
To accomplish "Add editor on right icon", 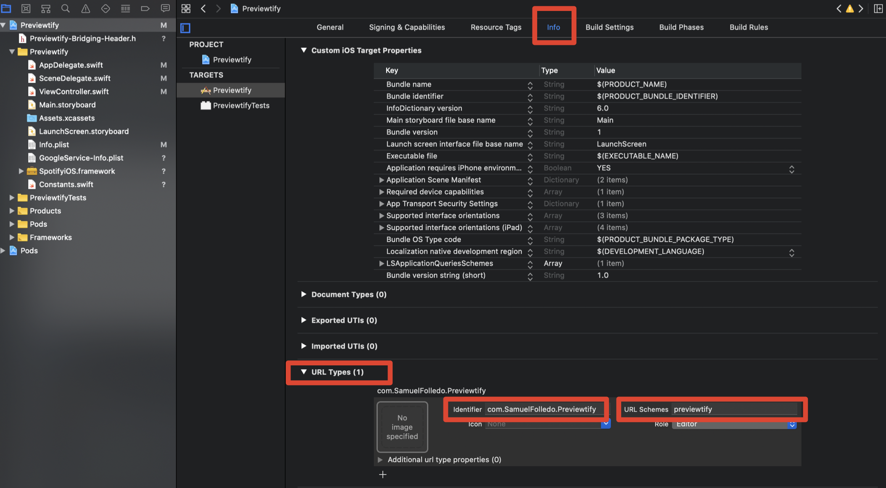I will [878, 8].
